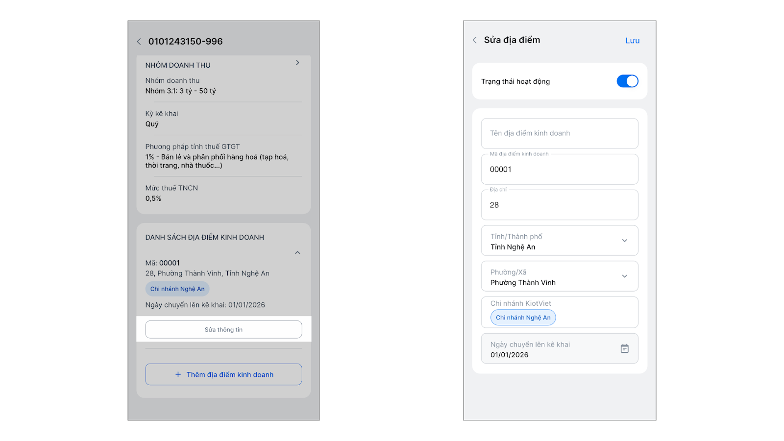Click the Mã địa điểm kinh doanh field
784x441 pixels.
(559, 170)
